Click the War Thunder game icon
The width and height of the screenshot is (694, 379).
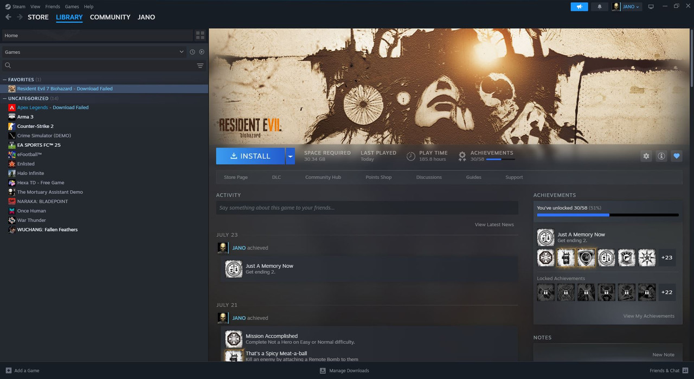[12, 220]
